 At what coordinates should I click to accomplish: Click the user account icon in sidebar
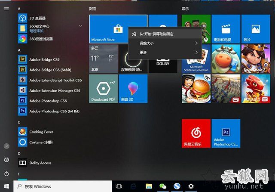[6, 146]
